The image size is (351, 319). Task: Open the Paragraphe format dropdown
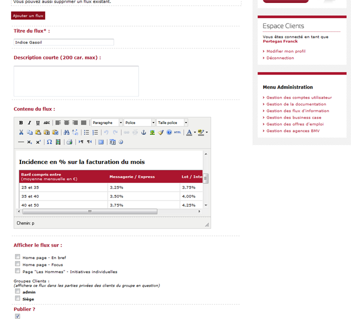tap(106, 122)
